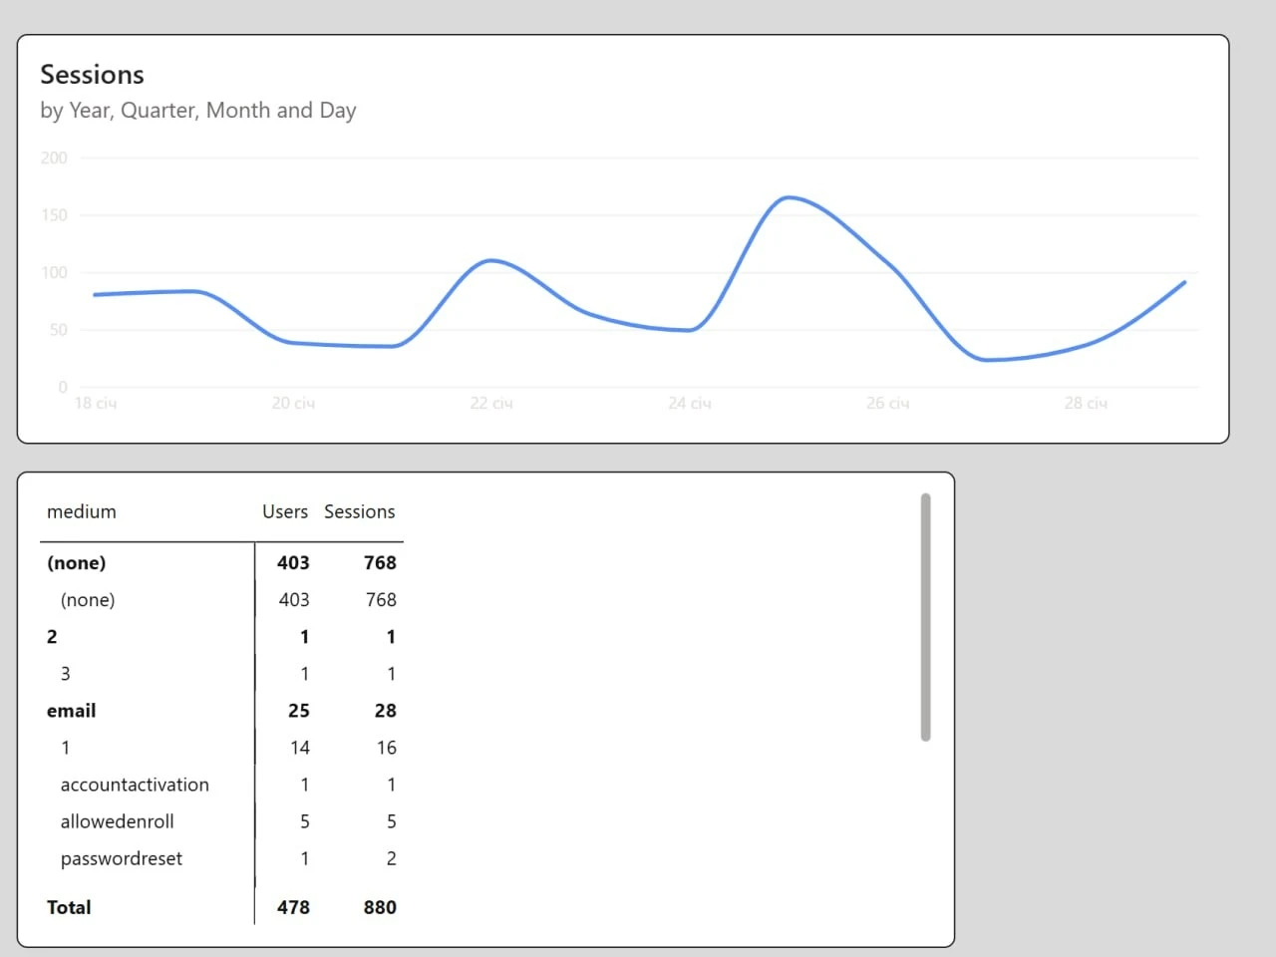Screen dimensions: 1276x957
Task: Click the Total row label
Action: click(x=69, y=907)
